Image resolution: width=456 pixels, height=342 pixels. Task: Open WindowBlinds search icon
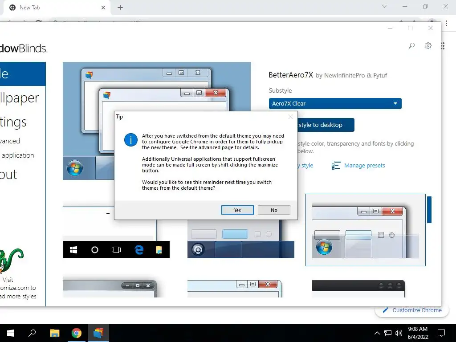tap(411, 46)
